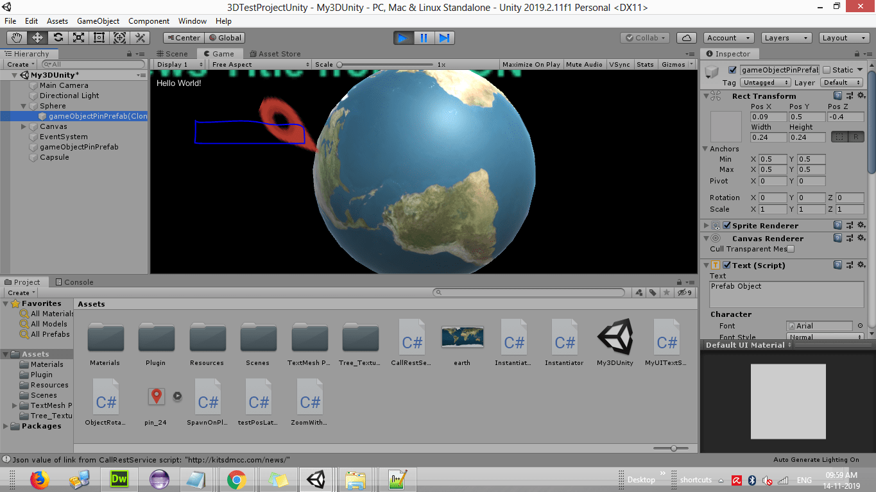The height and width of the screenshot is (492, 876).
Task: Search assets by label icon
Action: [653, 293]
